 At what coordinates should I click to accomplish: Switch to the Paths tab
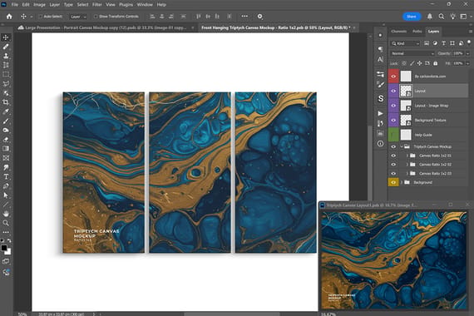point(417,31)
